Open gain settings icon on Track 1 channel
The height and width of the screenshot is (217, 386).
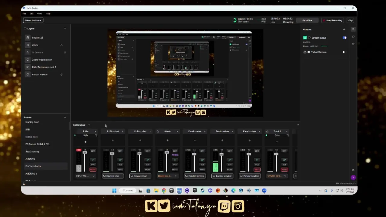coord(288,135)
